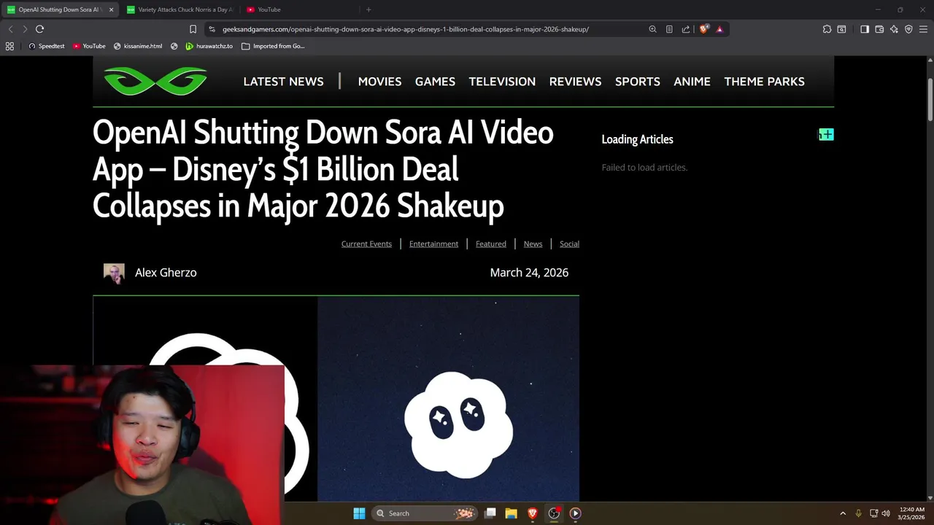
Task: Open reader mode icon in address bar
Action: (x=669, y=29)
